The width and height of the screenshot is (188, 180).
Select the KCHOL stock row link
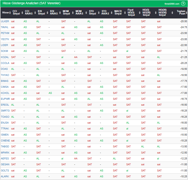click(5, 93)
